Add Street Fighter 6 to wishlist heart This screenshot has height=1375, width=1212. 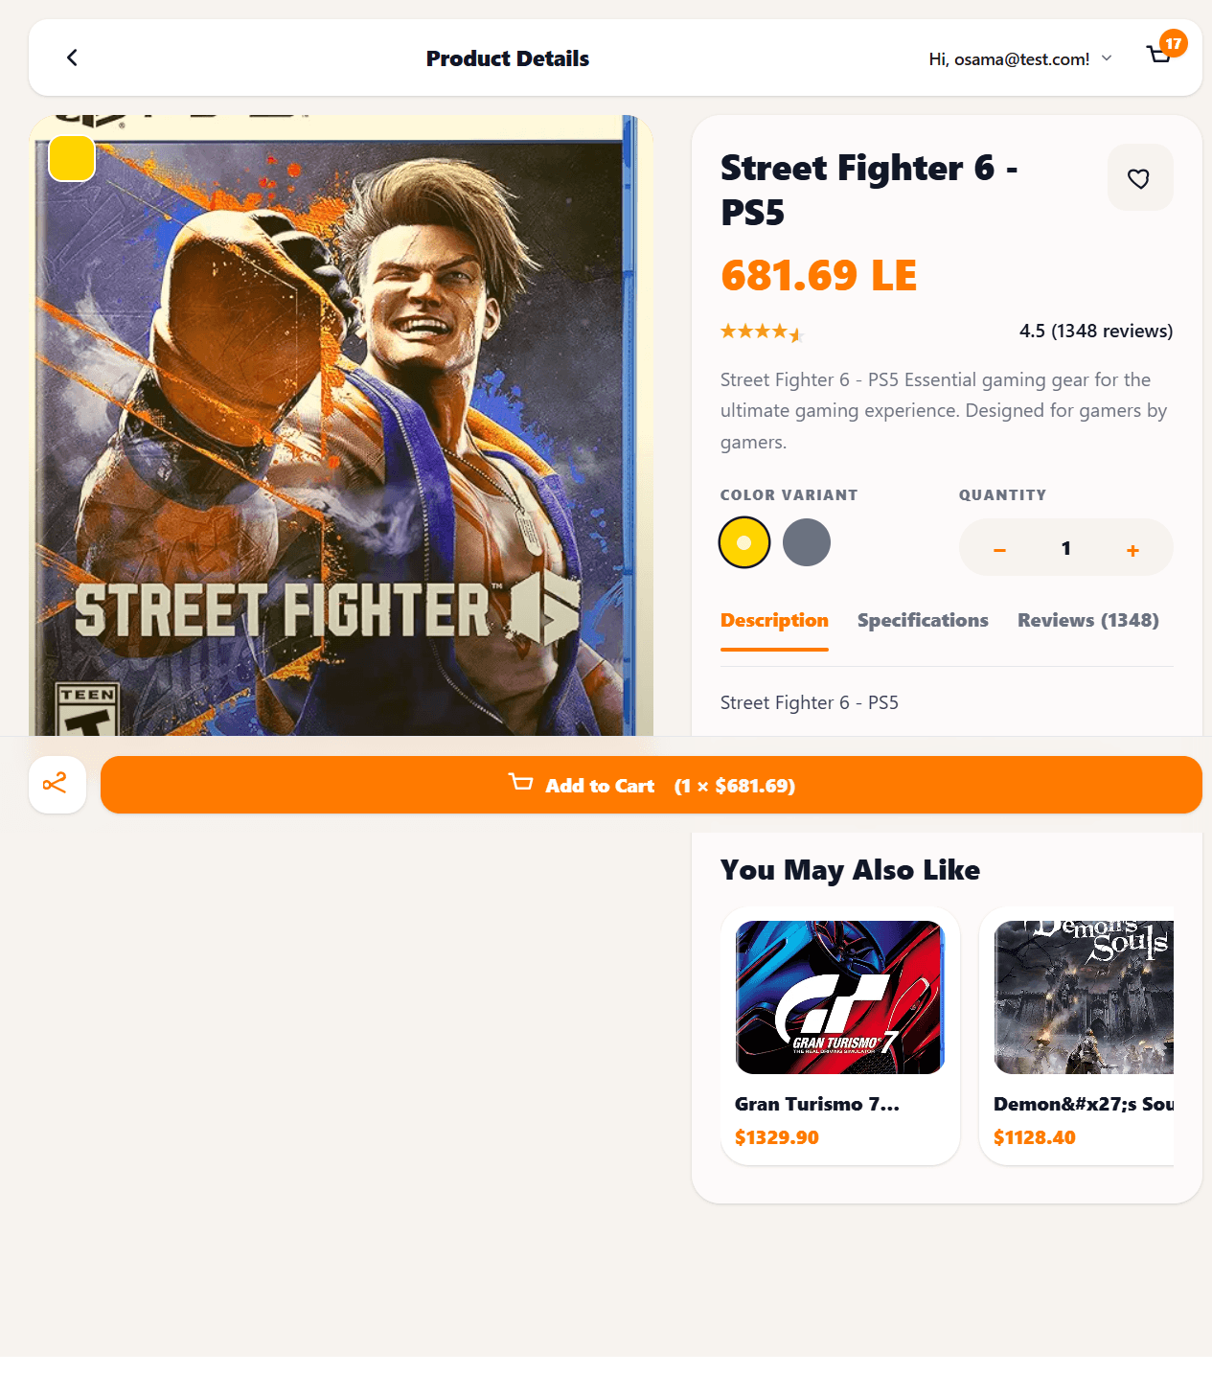[x=1140, y=177]
